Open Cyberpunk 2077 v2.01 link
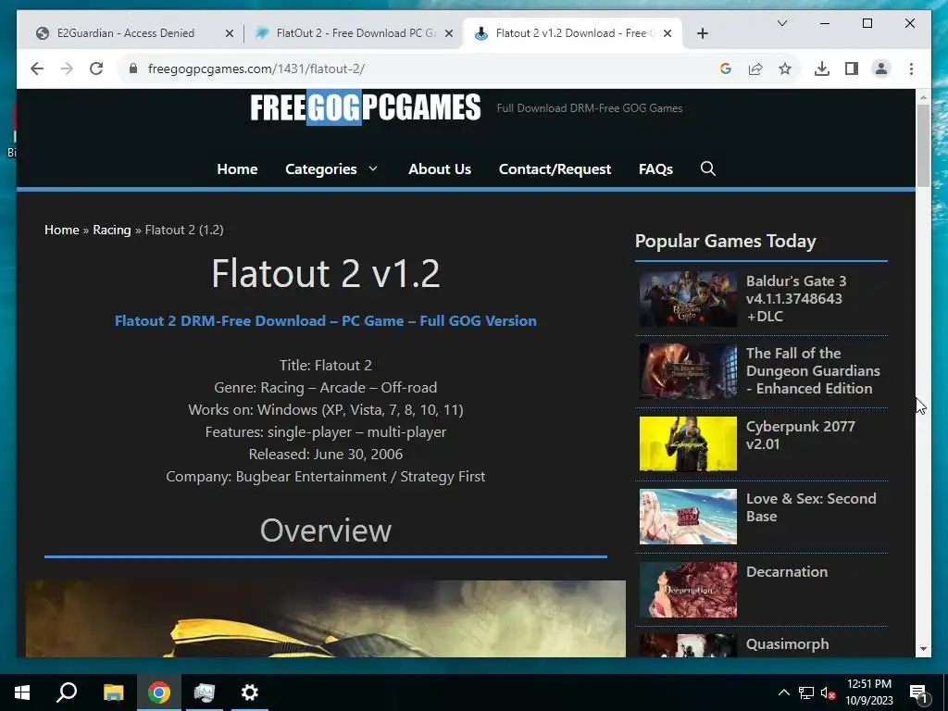 click(800, 435)
